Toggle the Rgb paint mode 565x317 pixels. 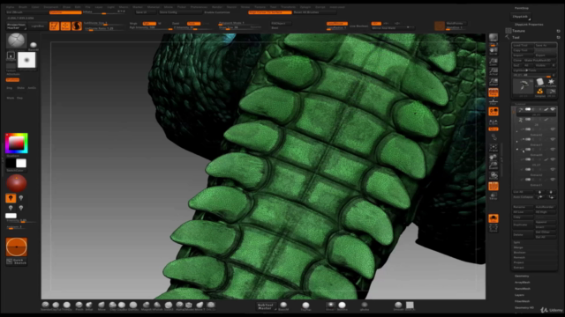[149, 24]
